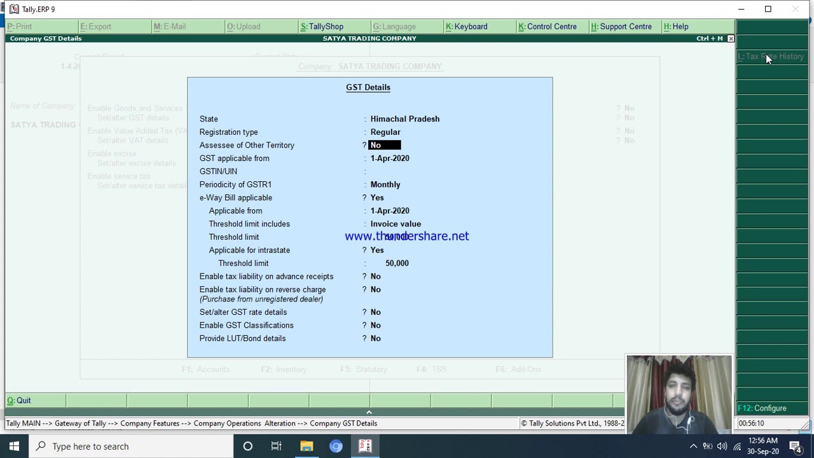Select the E-Mail option
The image size is (814, 458).
tap(170, 27)
